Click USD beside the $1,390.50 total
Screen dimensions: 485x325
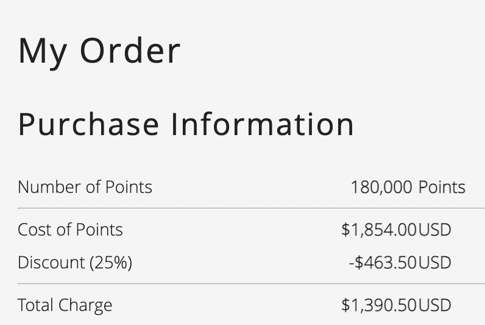pyautogui.click(x=434, y=305)
